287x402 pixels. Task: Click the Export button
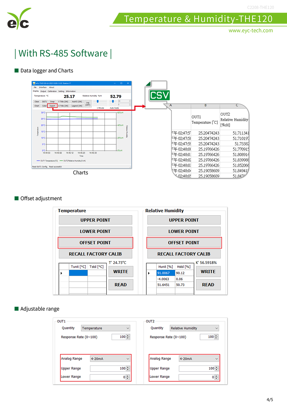[x=52, y=106]
